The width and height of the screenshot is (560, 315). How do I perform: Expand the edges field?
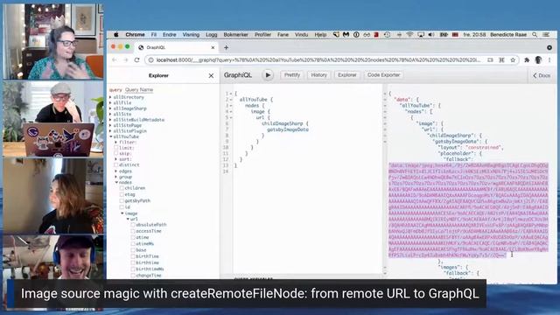pyautogui.click(x=116, y=171)
